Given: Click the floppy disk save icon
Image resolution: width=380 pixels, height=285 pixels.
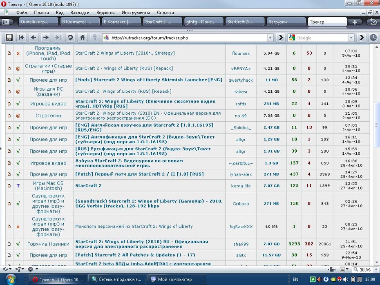Looking at the screenshot, I should click(x=9, y=38).
